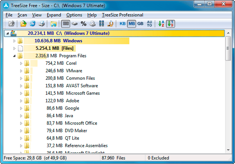Select the '20.234,1 MB C:\' root row
The image size is (235, 164).
tap(114, 33)
